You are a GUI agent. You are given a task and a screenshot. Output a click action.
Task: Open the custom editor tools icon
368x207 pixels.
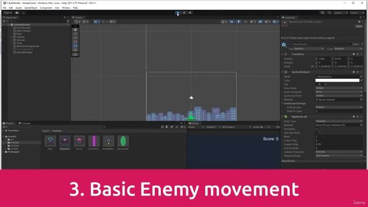tap(75, 55)
